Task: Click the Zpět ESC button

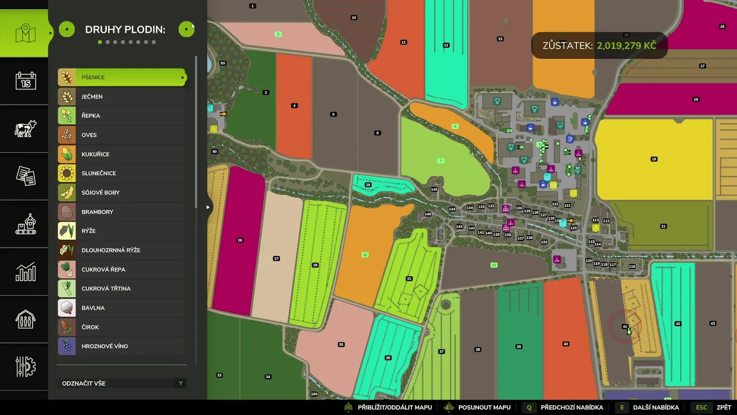Action: pyautogui.click(x=712, y=408)
